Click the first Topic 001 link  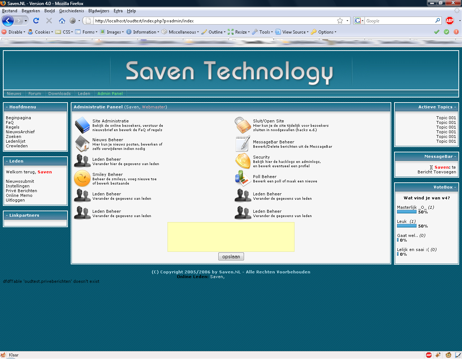pos(446,118)
